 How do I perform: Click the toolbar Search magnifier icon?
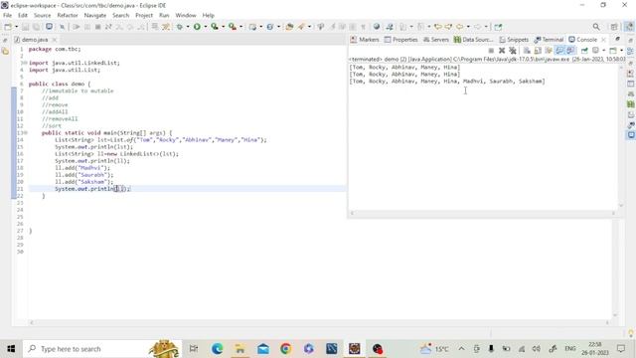point(596,27)
